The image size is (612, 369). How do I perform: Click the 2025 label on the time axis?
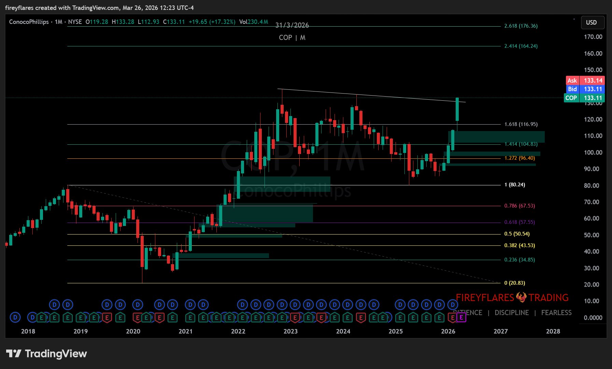click(x=396, y=331)
